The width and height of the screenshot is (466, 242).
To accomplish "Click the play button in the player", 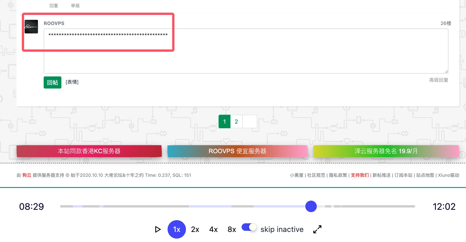I will 158,229.
